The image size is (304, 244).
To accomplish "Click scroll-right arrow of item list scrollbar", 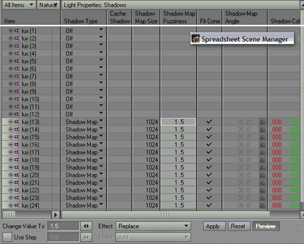I will [x=56, y=215].
